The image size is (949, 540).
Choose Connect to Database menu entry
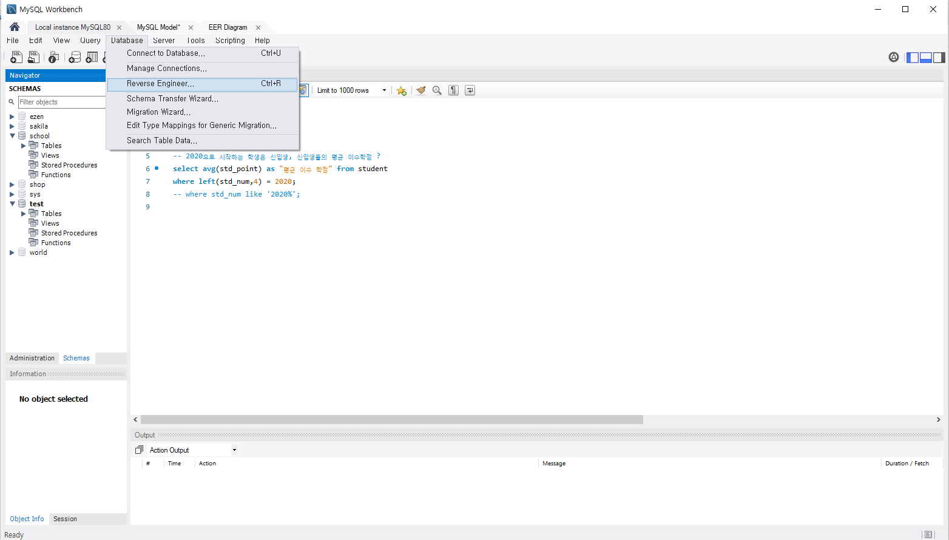click(x=203, y=53)
